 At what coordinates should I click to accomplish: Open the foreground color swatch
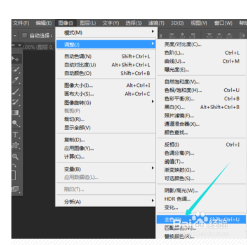(13, 175)
